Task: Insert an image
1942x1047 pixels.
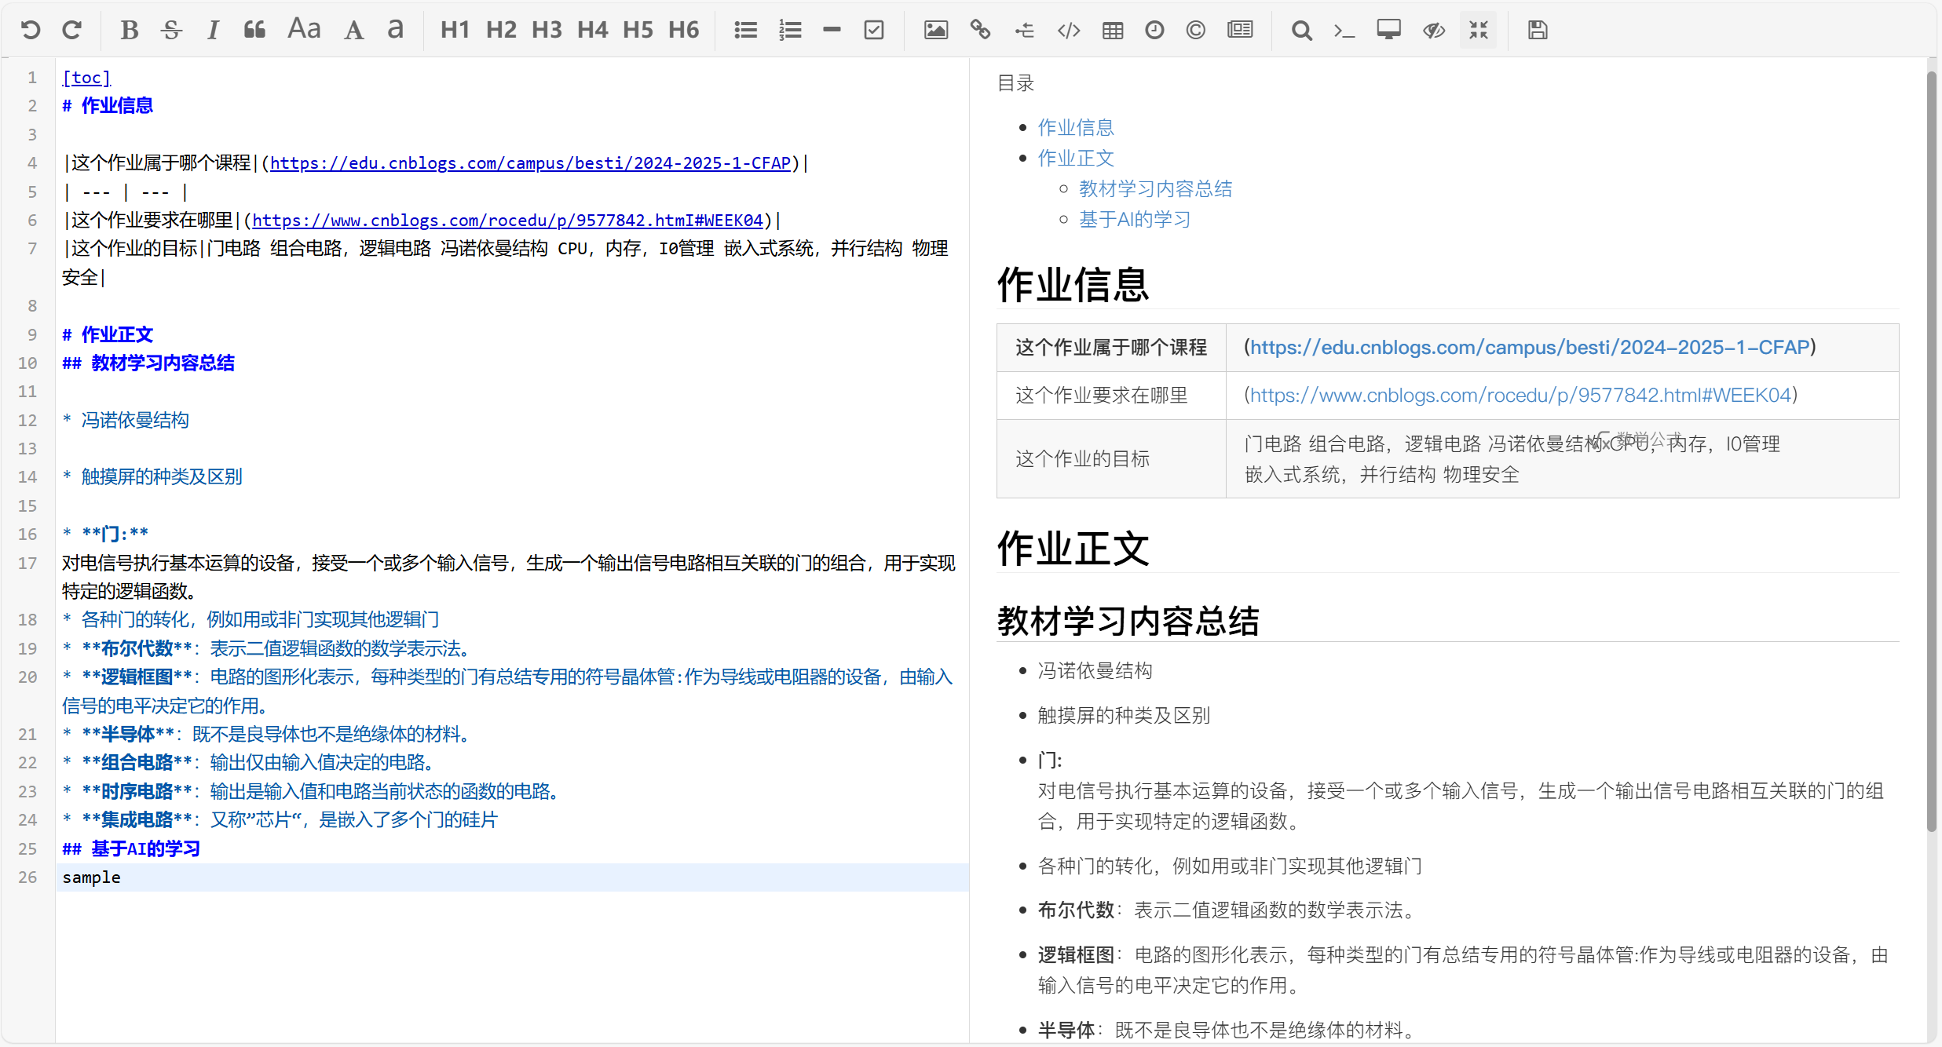Action: tap(935, 31)
